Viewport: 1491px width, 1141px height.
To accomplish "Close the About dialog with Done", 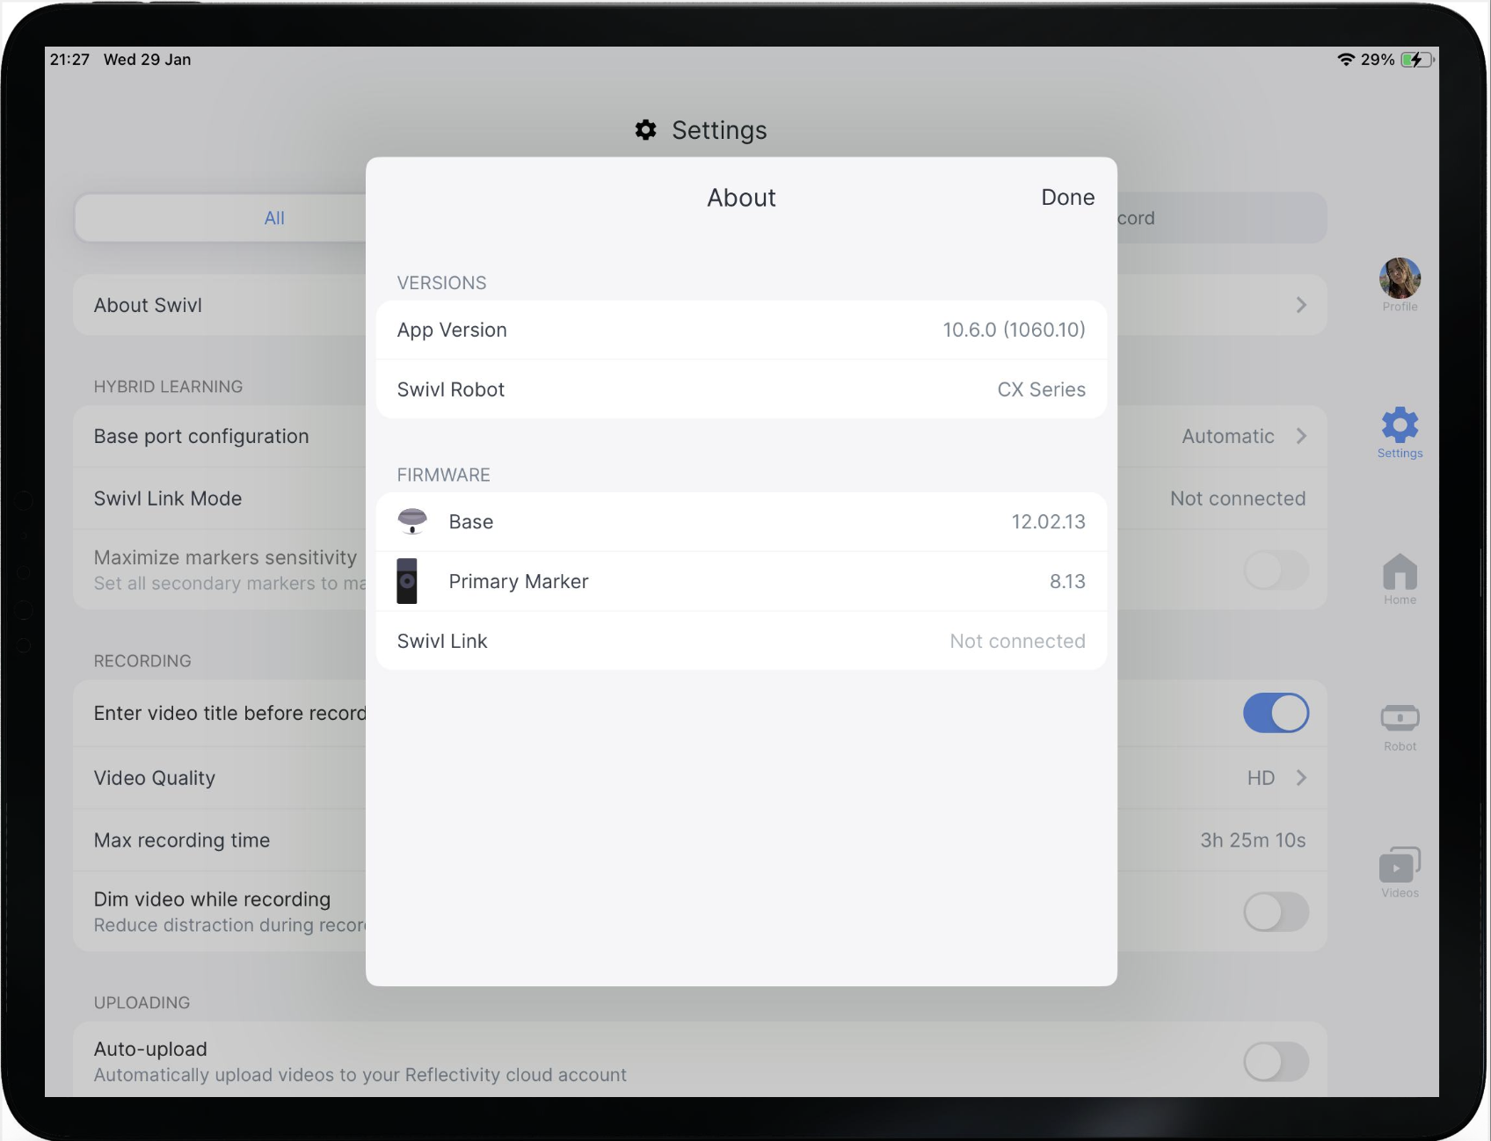I will pos(1067,198).
